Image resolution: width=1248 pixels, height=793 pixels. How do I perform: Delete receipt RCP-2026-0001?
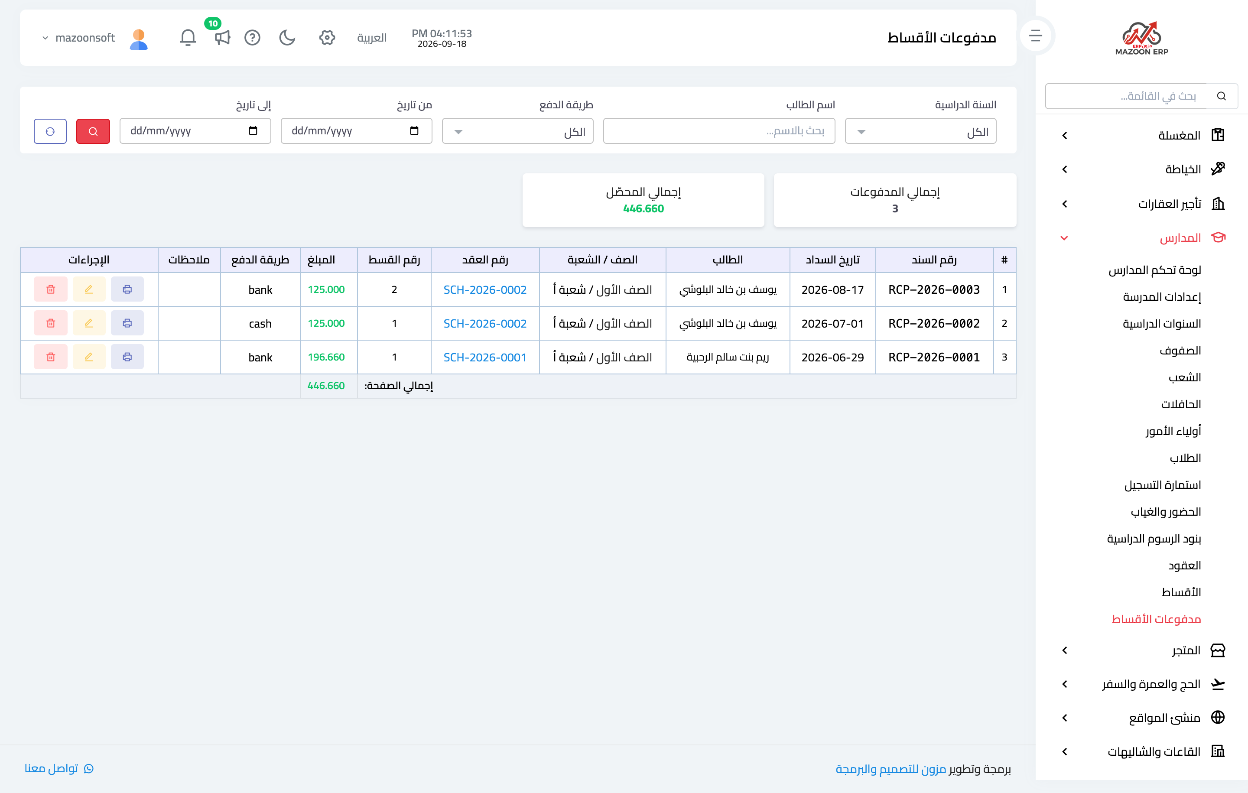51,357
